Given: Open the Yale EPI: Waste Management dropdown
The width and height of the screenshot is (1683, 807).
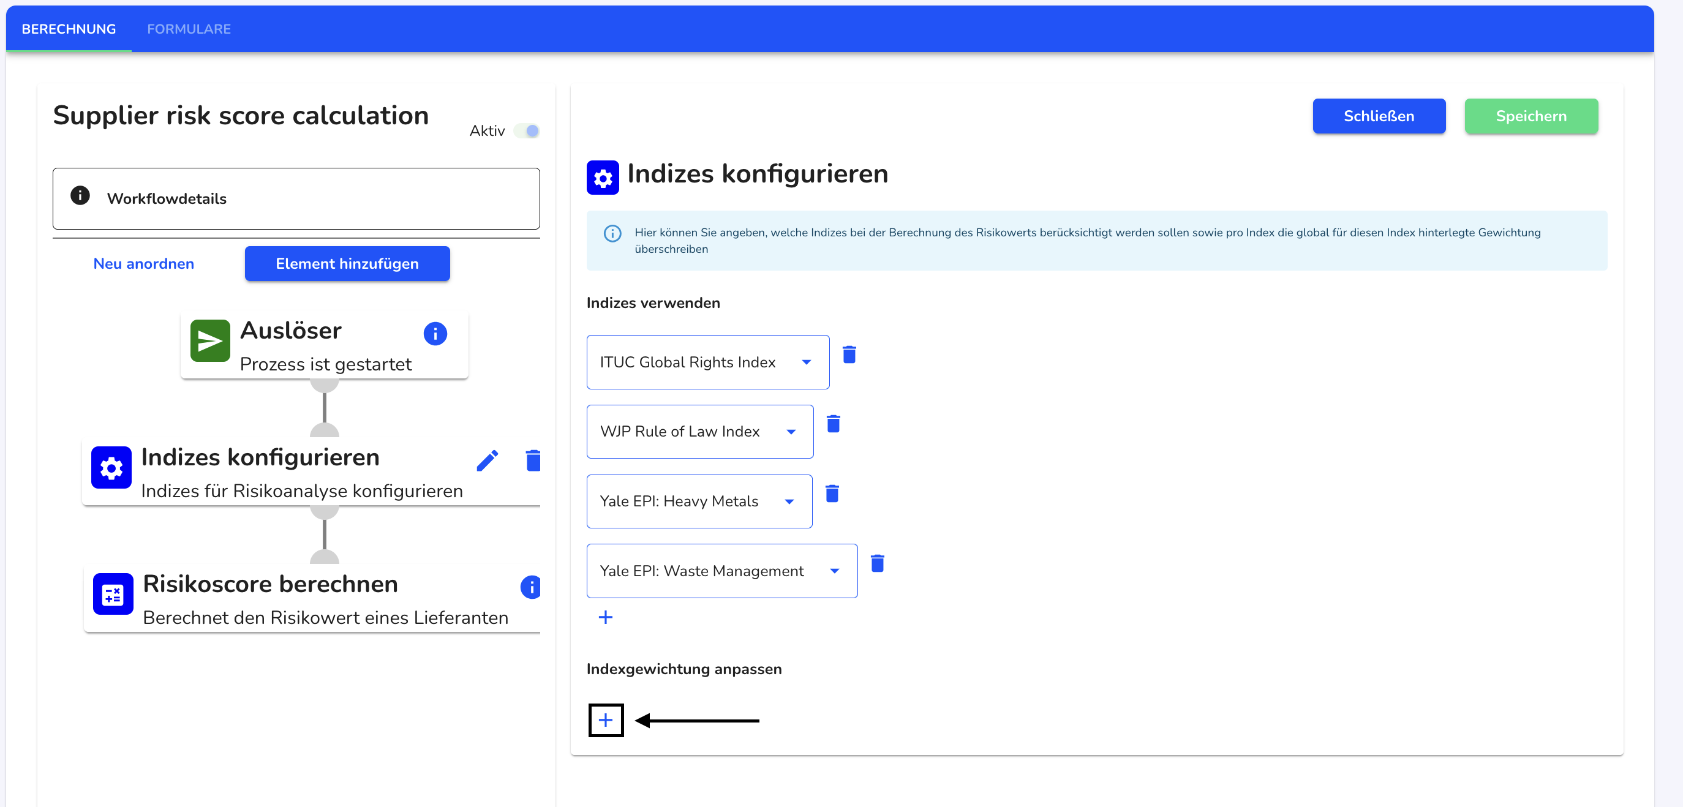Looking at the screenshot, I should click(722, 571).
